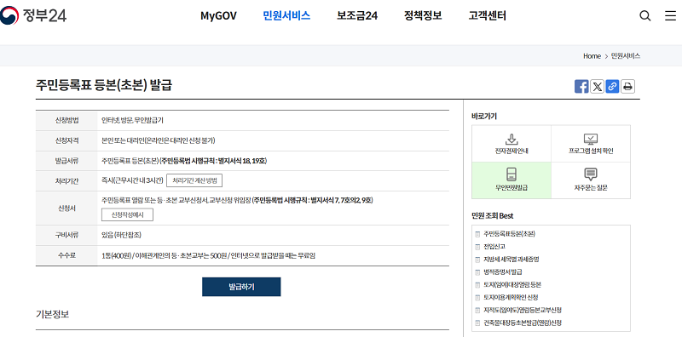This screenshot has width=682, height=337.
Task: Copy page link icon
Action: [x=612, y=87]
